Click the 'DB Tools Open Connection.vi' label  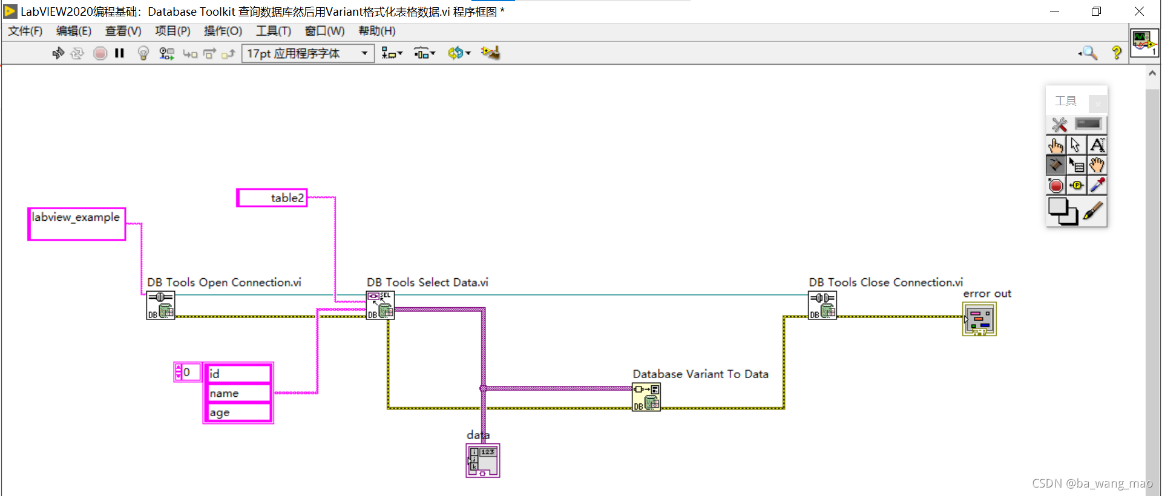224,282
